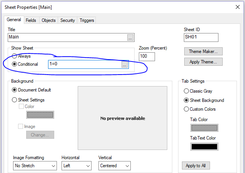Screen dimensions: 245x173
Task: Select Custom Colors tab setting
Action: point(187,109)
